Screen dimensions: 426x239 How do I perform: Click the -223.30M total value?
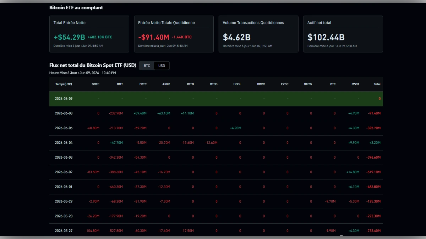[373, 216]
